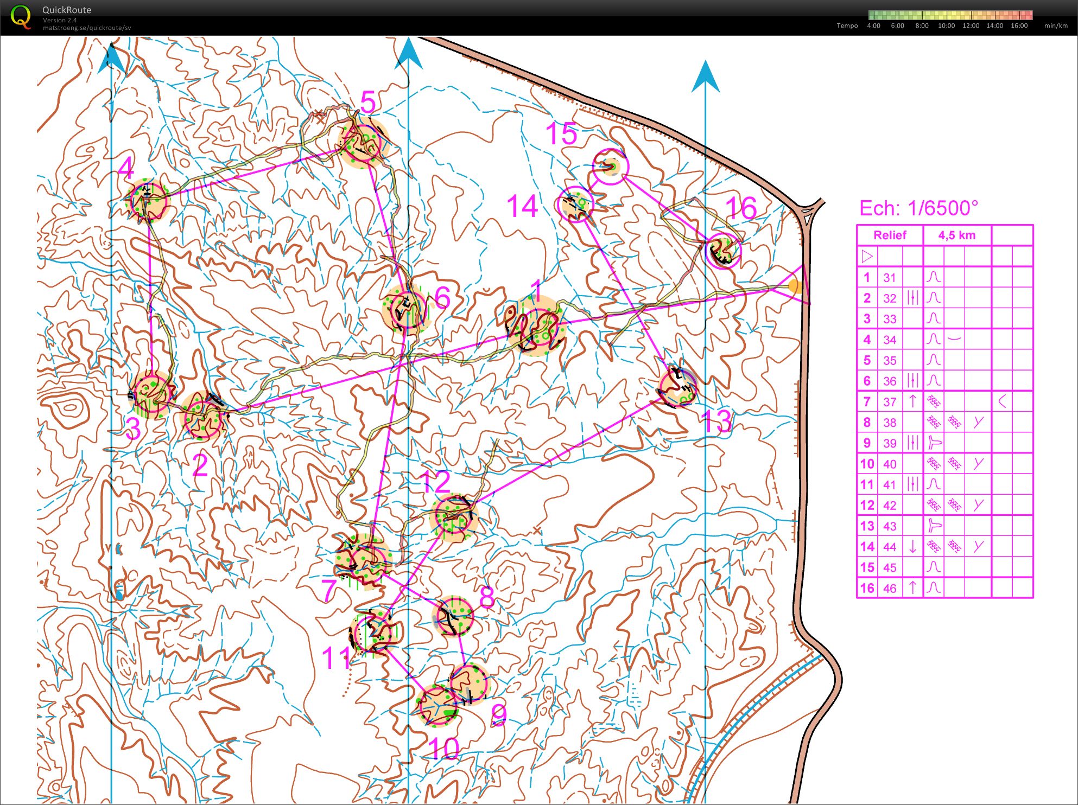Screen dimensions: 1078x805
Task: Click the rightmost blue north arrow head
Action: (x=705, y=76)
